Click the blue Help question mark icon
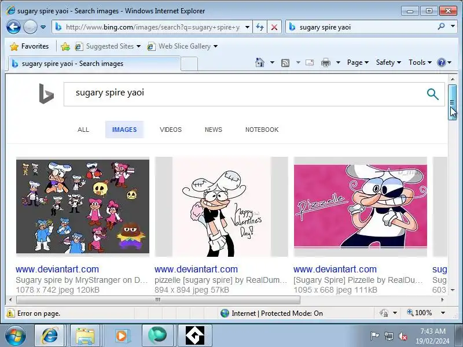This screenshot has height=347, width=463. click(442, 62)
